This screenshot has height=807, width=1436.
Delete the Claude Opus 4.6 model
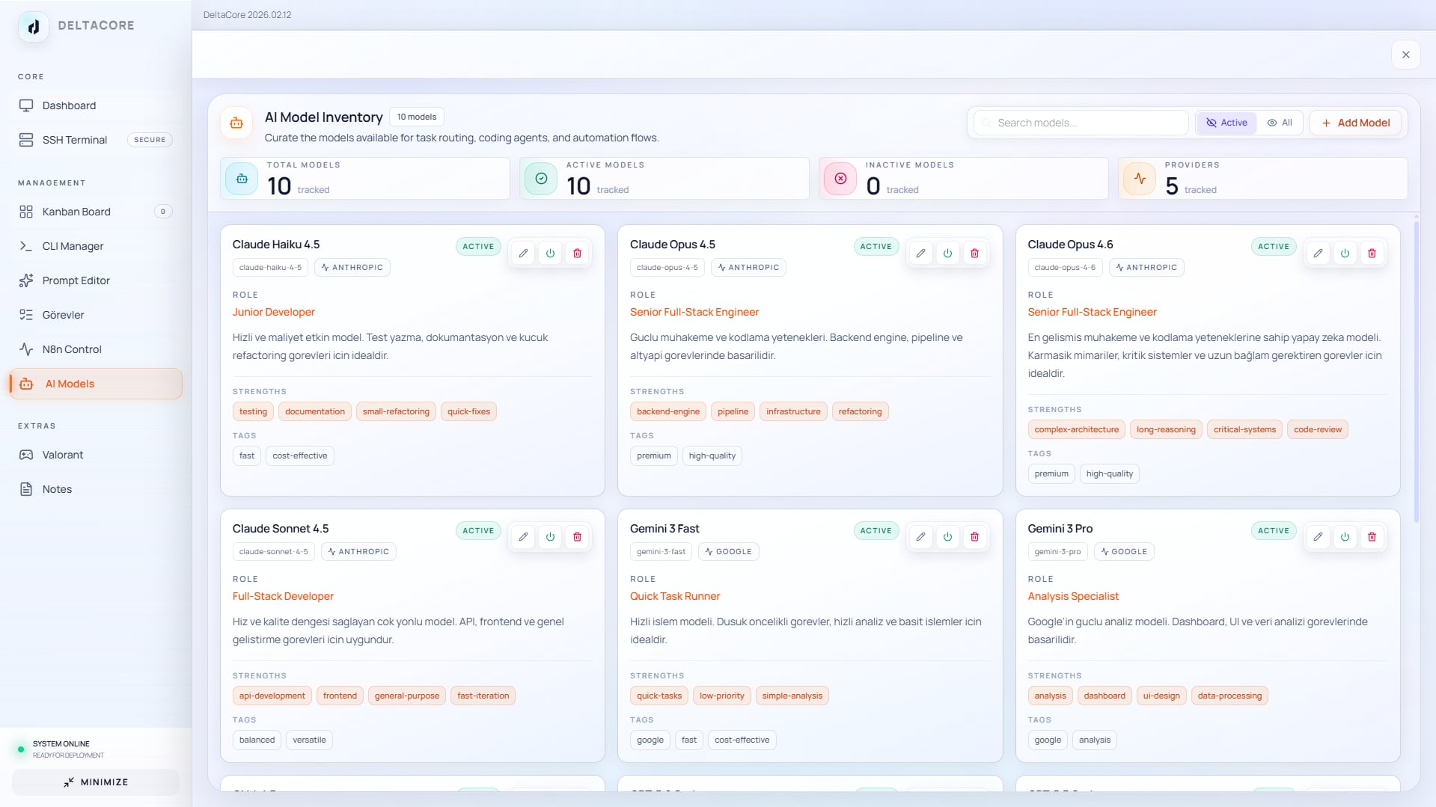click(1372, 253)
